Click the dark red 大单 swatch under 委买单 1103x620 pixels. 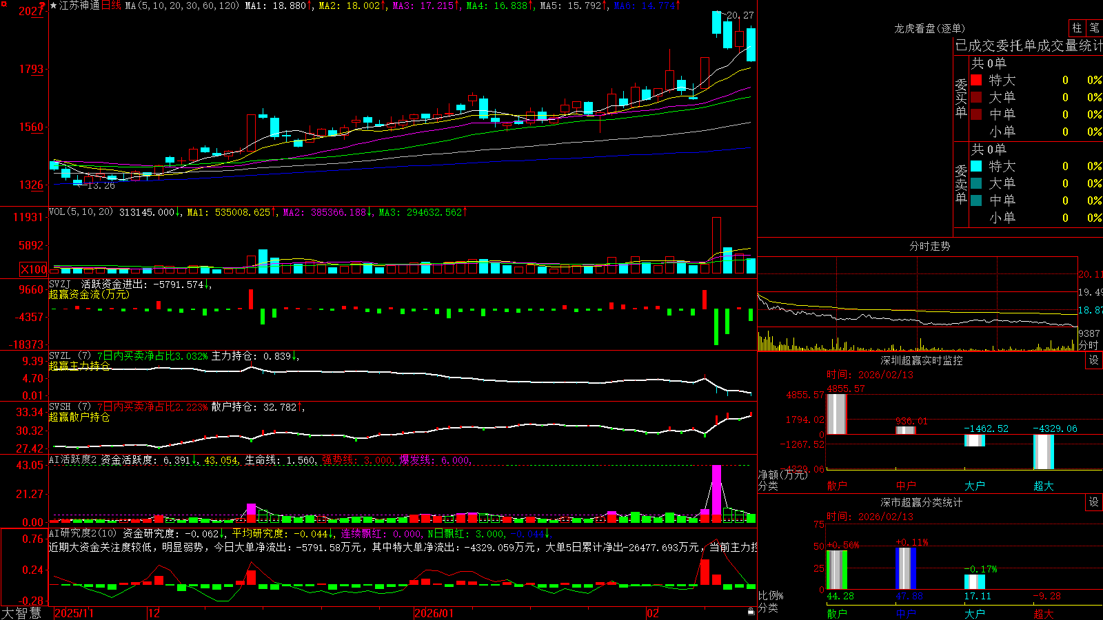(x=976, y=97)
